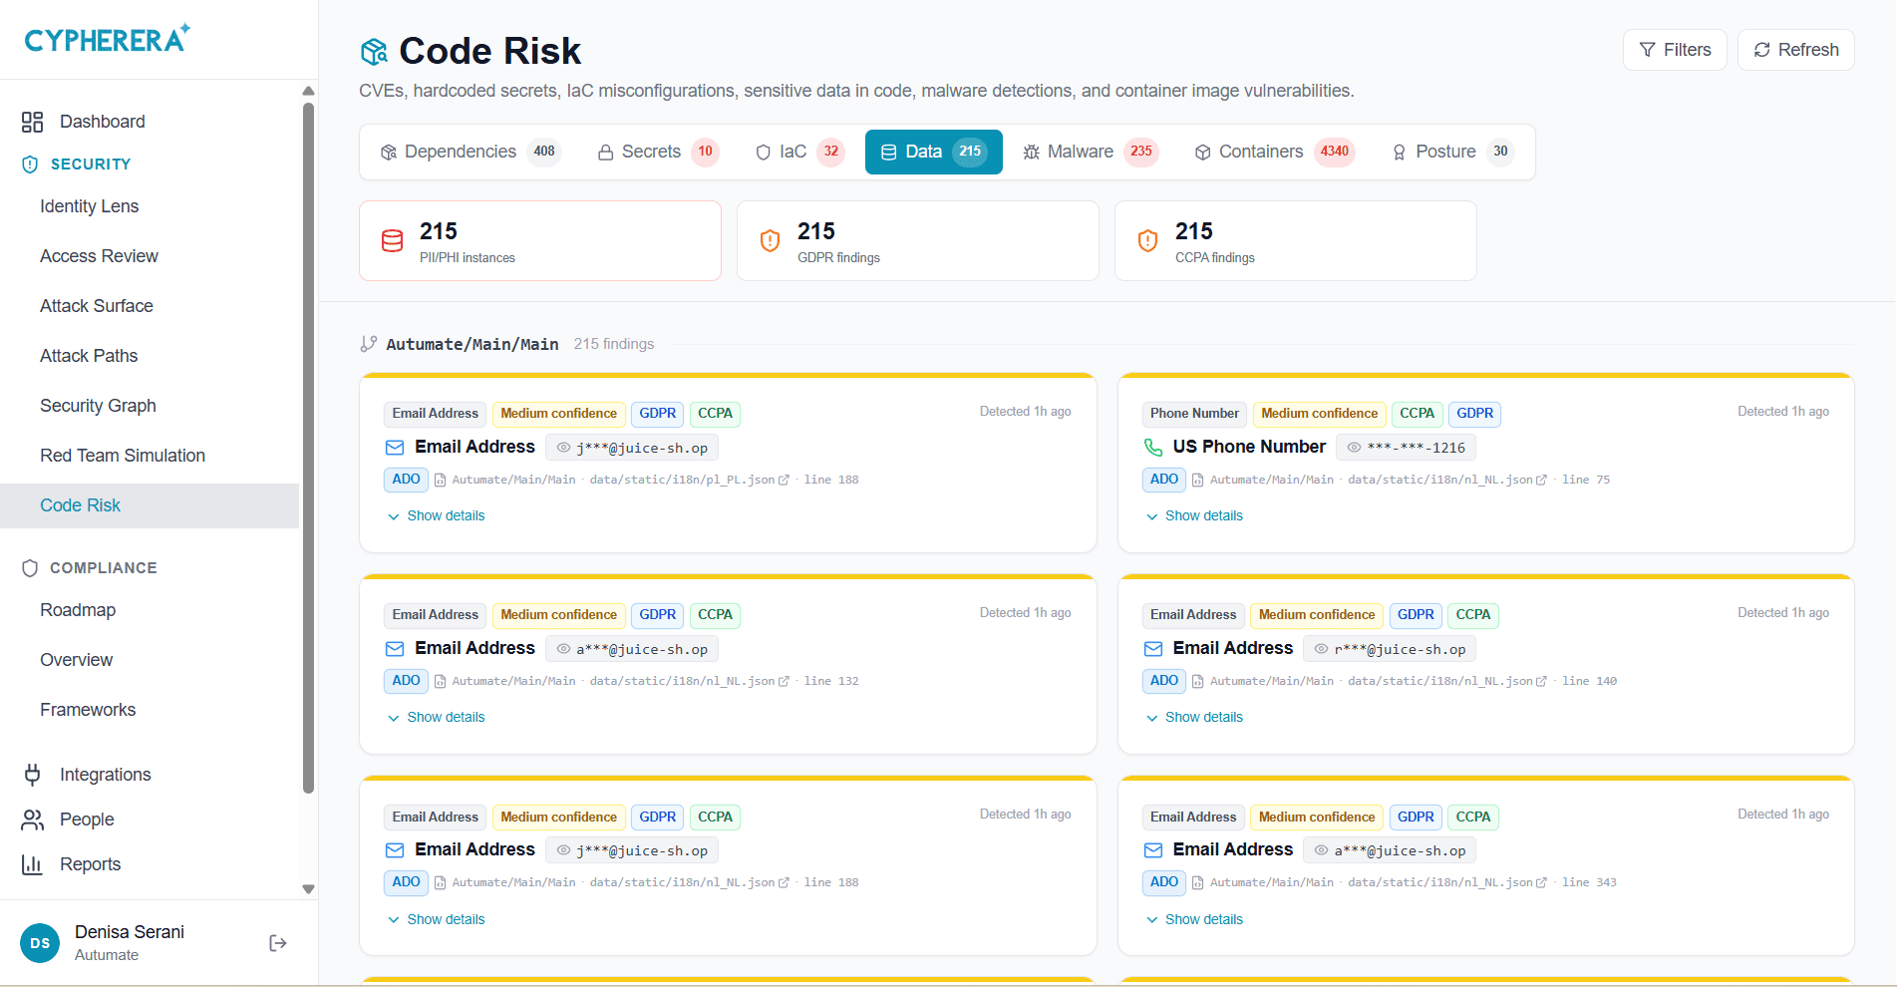
Task: Click the Compliance shield icon in sidebar
Action: click(30, 568)
